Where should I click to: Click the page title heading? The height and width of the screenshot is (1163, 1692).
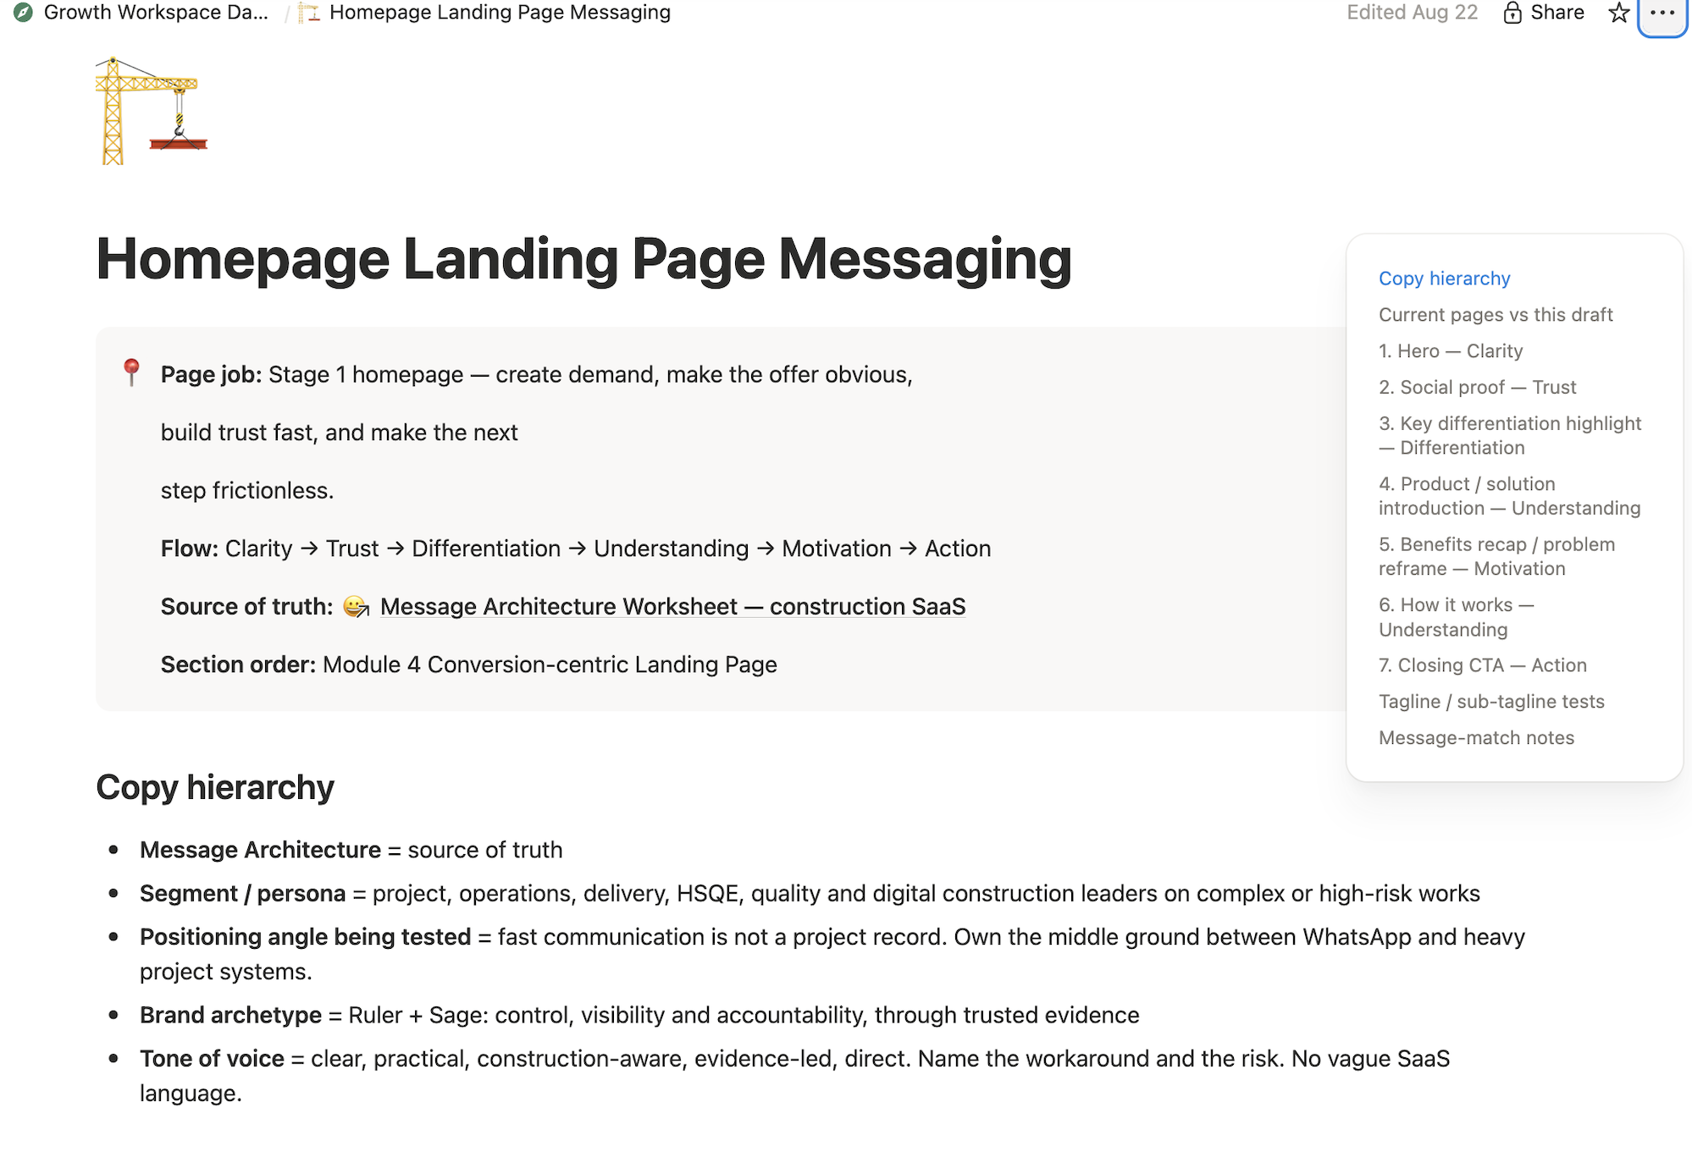click(583, 259)
